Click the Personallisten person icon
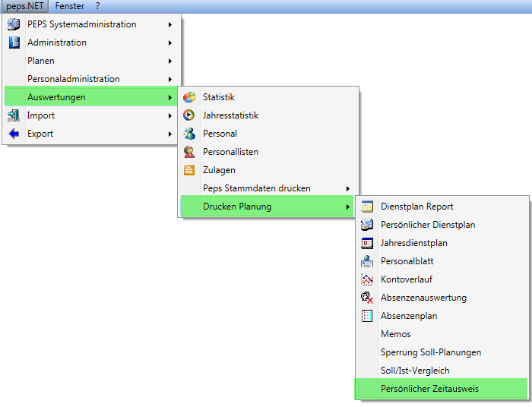 coord(189,152)
